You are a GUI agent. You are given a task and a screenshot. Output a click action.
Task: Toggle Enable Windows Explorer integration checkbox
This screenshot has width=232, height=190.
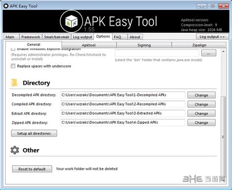(13, 49)
